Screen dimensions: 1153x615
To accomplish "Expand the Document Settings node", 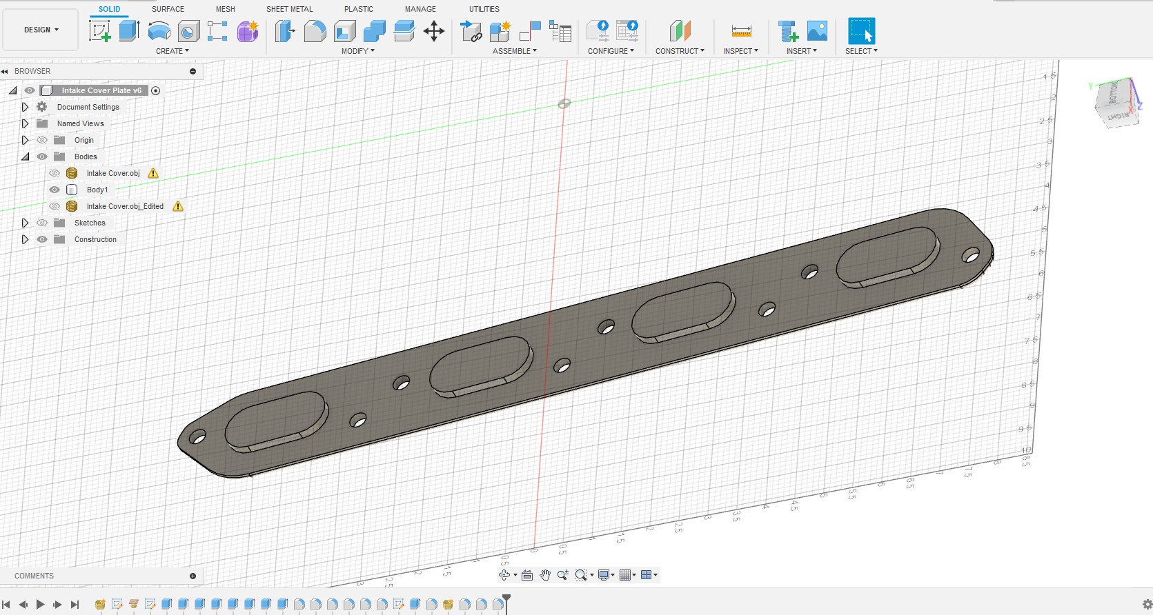I will (25, 107).
